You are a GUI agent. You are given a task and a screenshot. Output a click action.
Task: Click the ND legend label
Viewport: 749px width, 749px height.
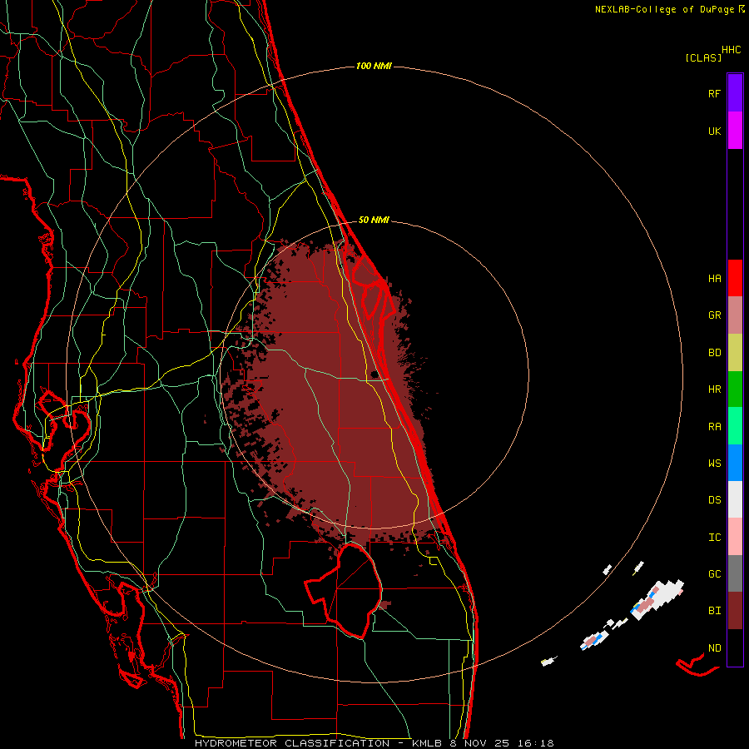[x=714, y=648]
